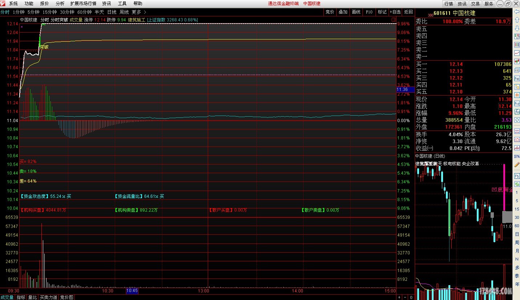Select the 竞价图 tab at bottom
520x300 pixels.
click(x=67, y=297)
